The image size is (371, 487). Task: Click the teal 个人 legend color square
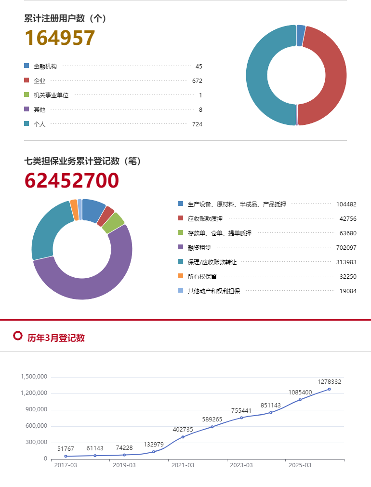point(26,123)
